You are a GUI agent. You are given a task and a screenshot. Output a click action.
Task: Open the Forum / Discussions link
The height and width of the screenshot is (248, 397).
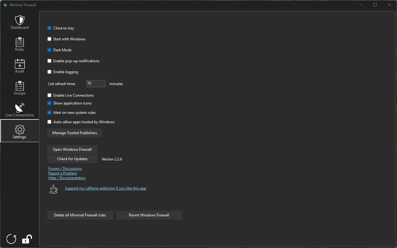65,169
